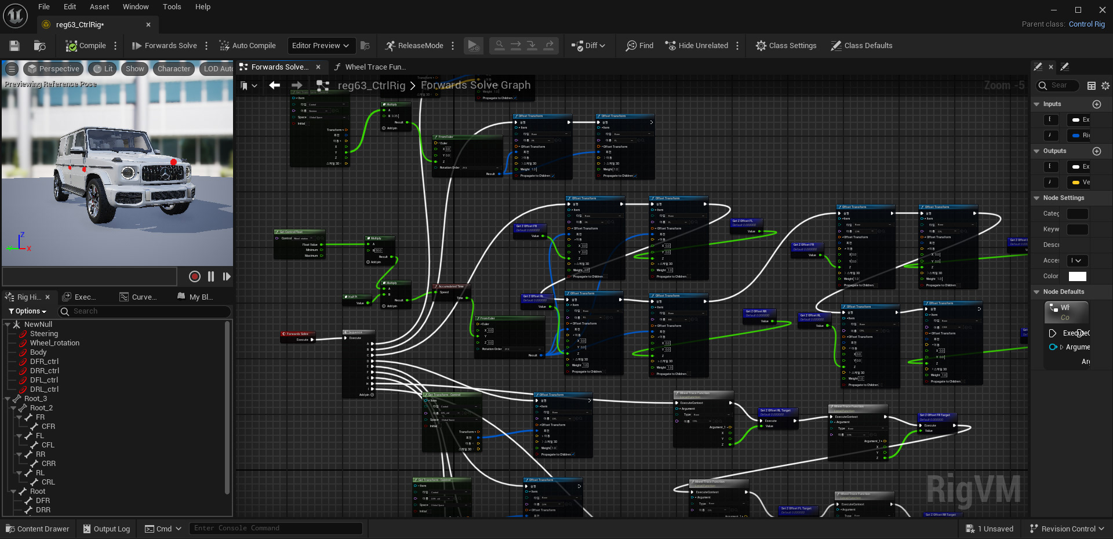Toggle Hide Unrelated nodes
The width and height of the screenshot is (1113, 539).
tap(696, 46)
